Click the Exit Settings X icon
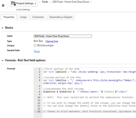 click(17, 10)
